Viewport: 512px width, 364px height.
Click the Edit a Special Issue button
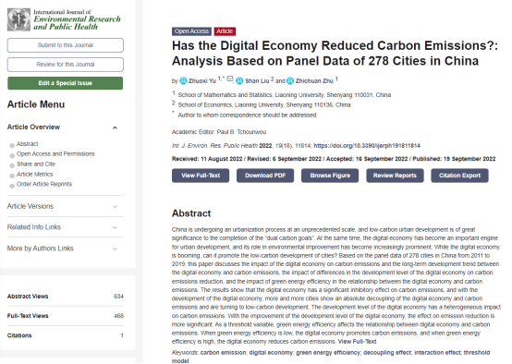(x=66, y=83)
